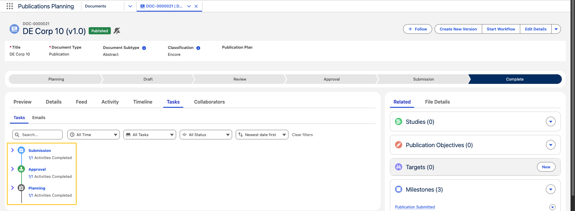Image resolution: width=575 pixels, height=211 pixels.
Task: Click Create New Version button
Action: (x=458, y=29)
